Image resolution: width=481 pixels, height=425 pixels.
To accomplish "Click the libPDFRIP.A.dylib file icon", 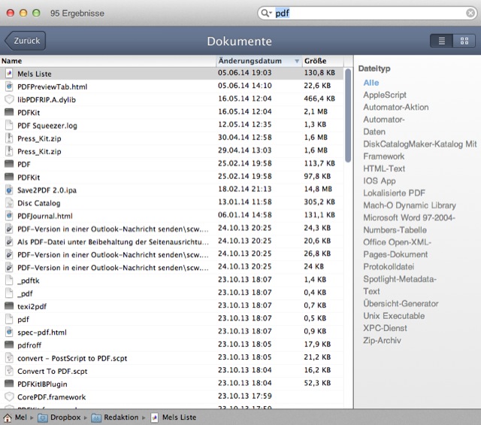I will (9, 99).
